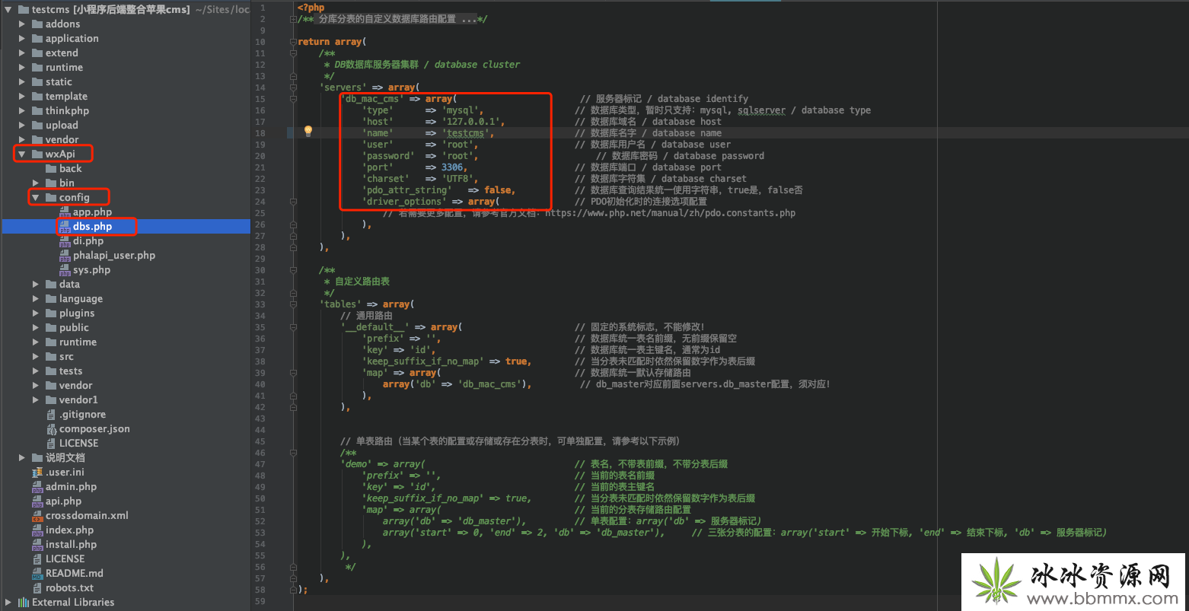Click the 'testcms' database name string

[x=467, y=133]
